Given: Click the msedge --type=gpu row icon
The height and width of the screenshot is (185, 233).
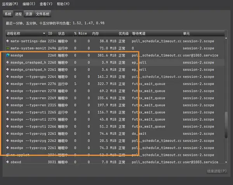Looking at the screenshot, I should click(8, 77).
